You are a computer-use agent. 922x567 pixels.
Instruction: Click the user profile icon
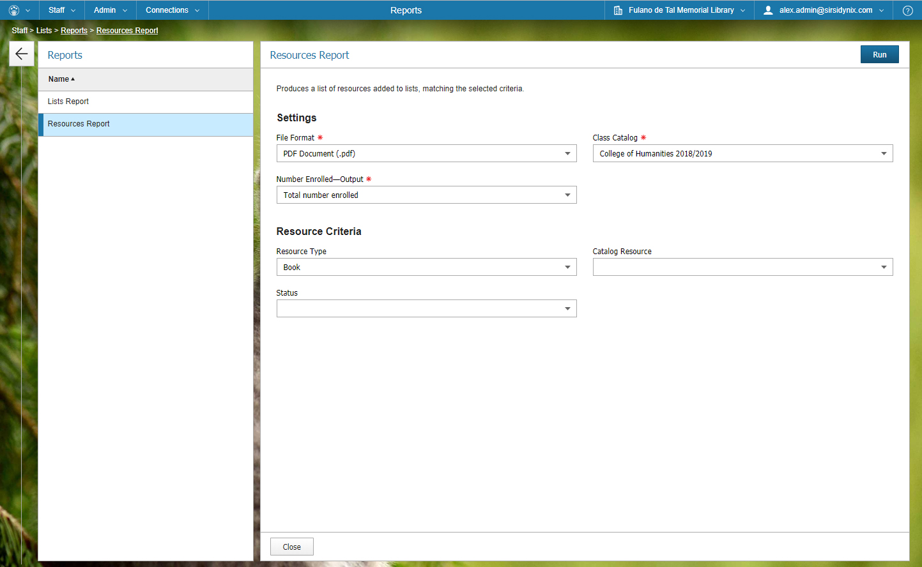(x=768, y=10)
